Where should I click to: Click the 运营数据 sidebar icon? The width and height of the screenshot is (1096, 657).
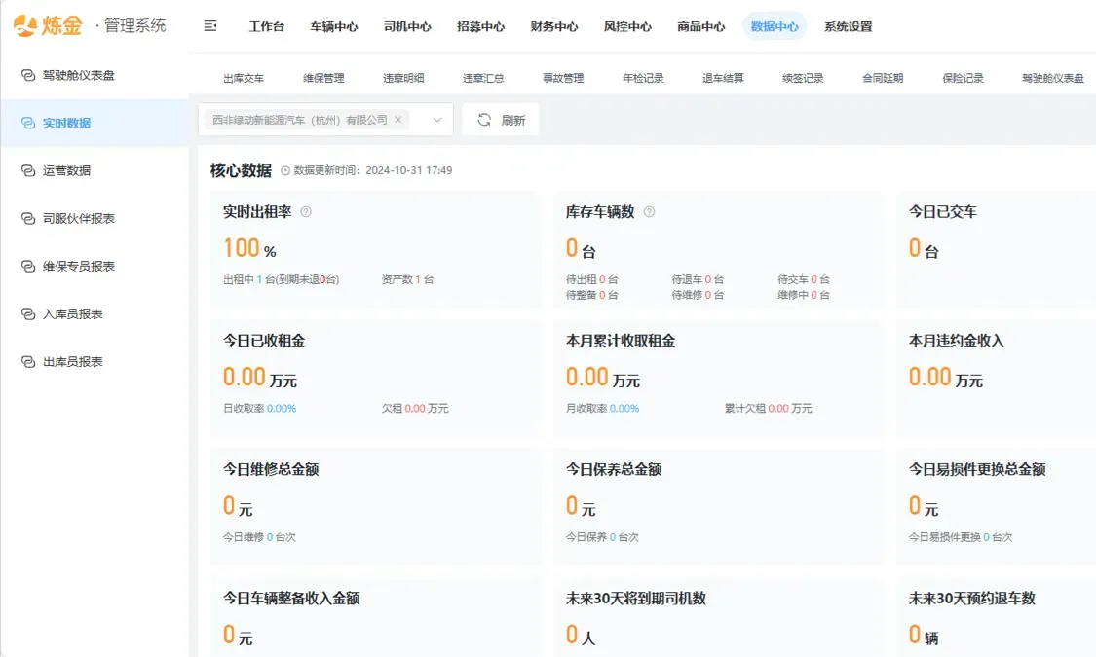27,170
